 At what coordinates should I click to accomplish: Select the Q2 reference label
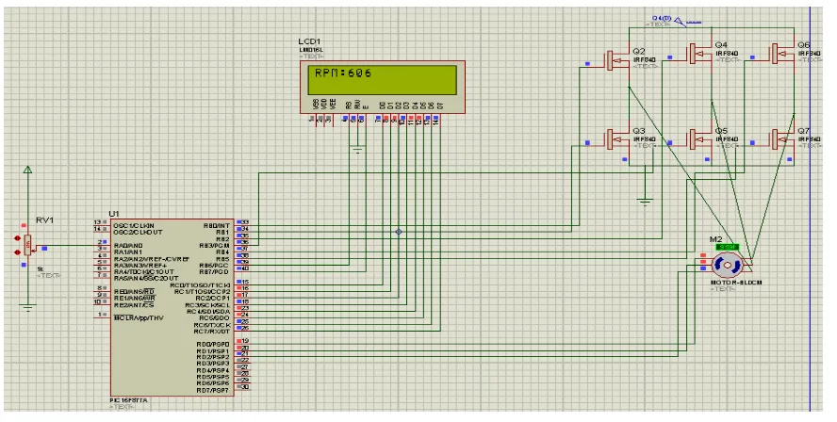pos(639,51)
